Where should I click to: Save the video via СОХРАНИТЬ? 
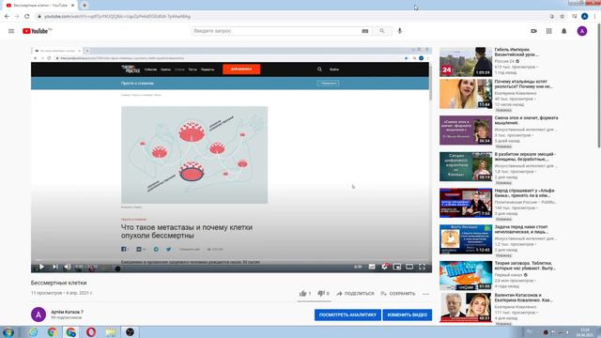tap(398, 294)
